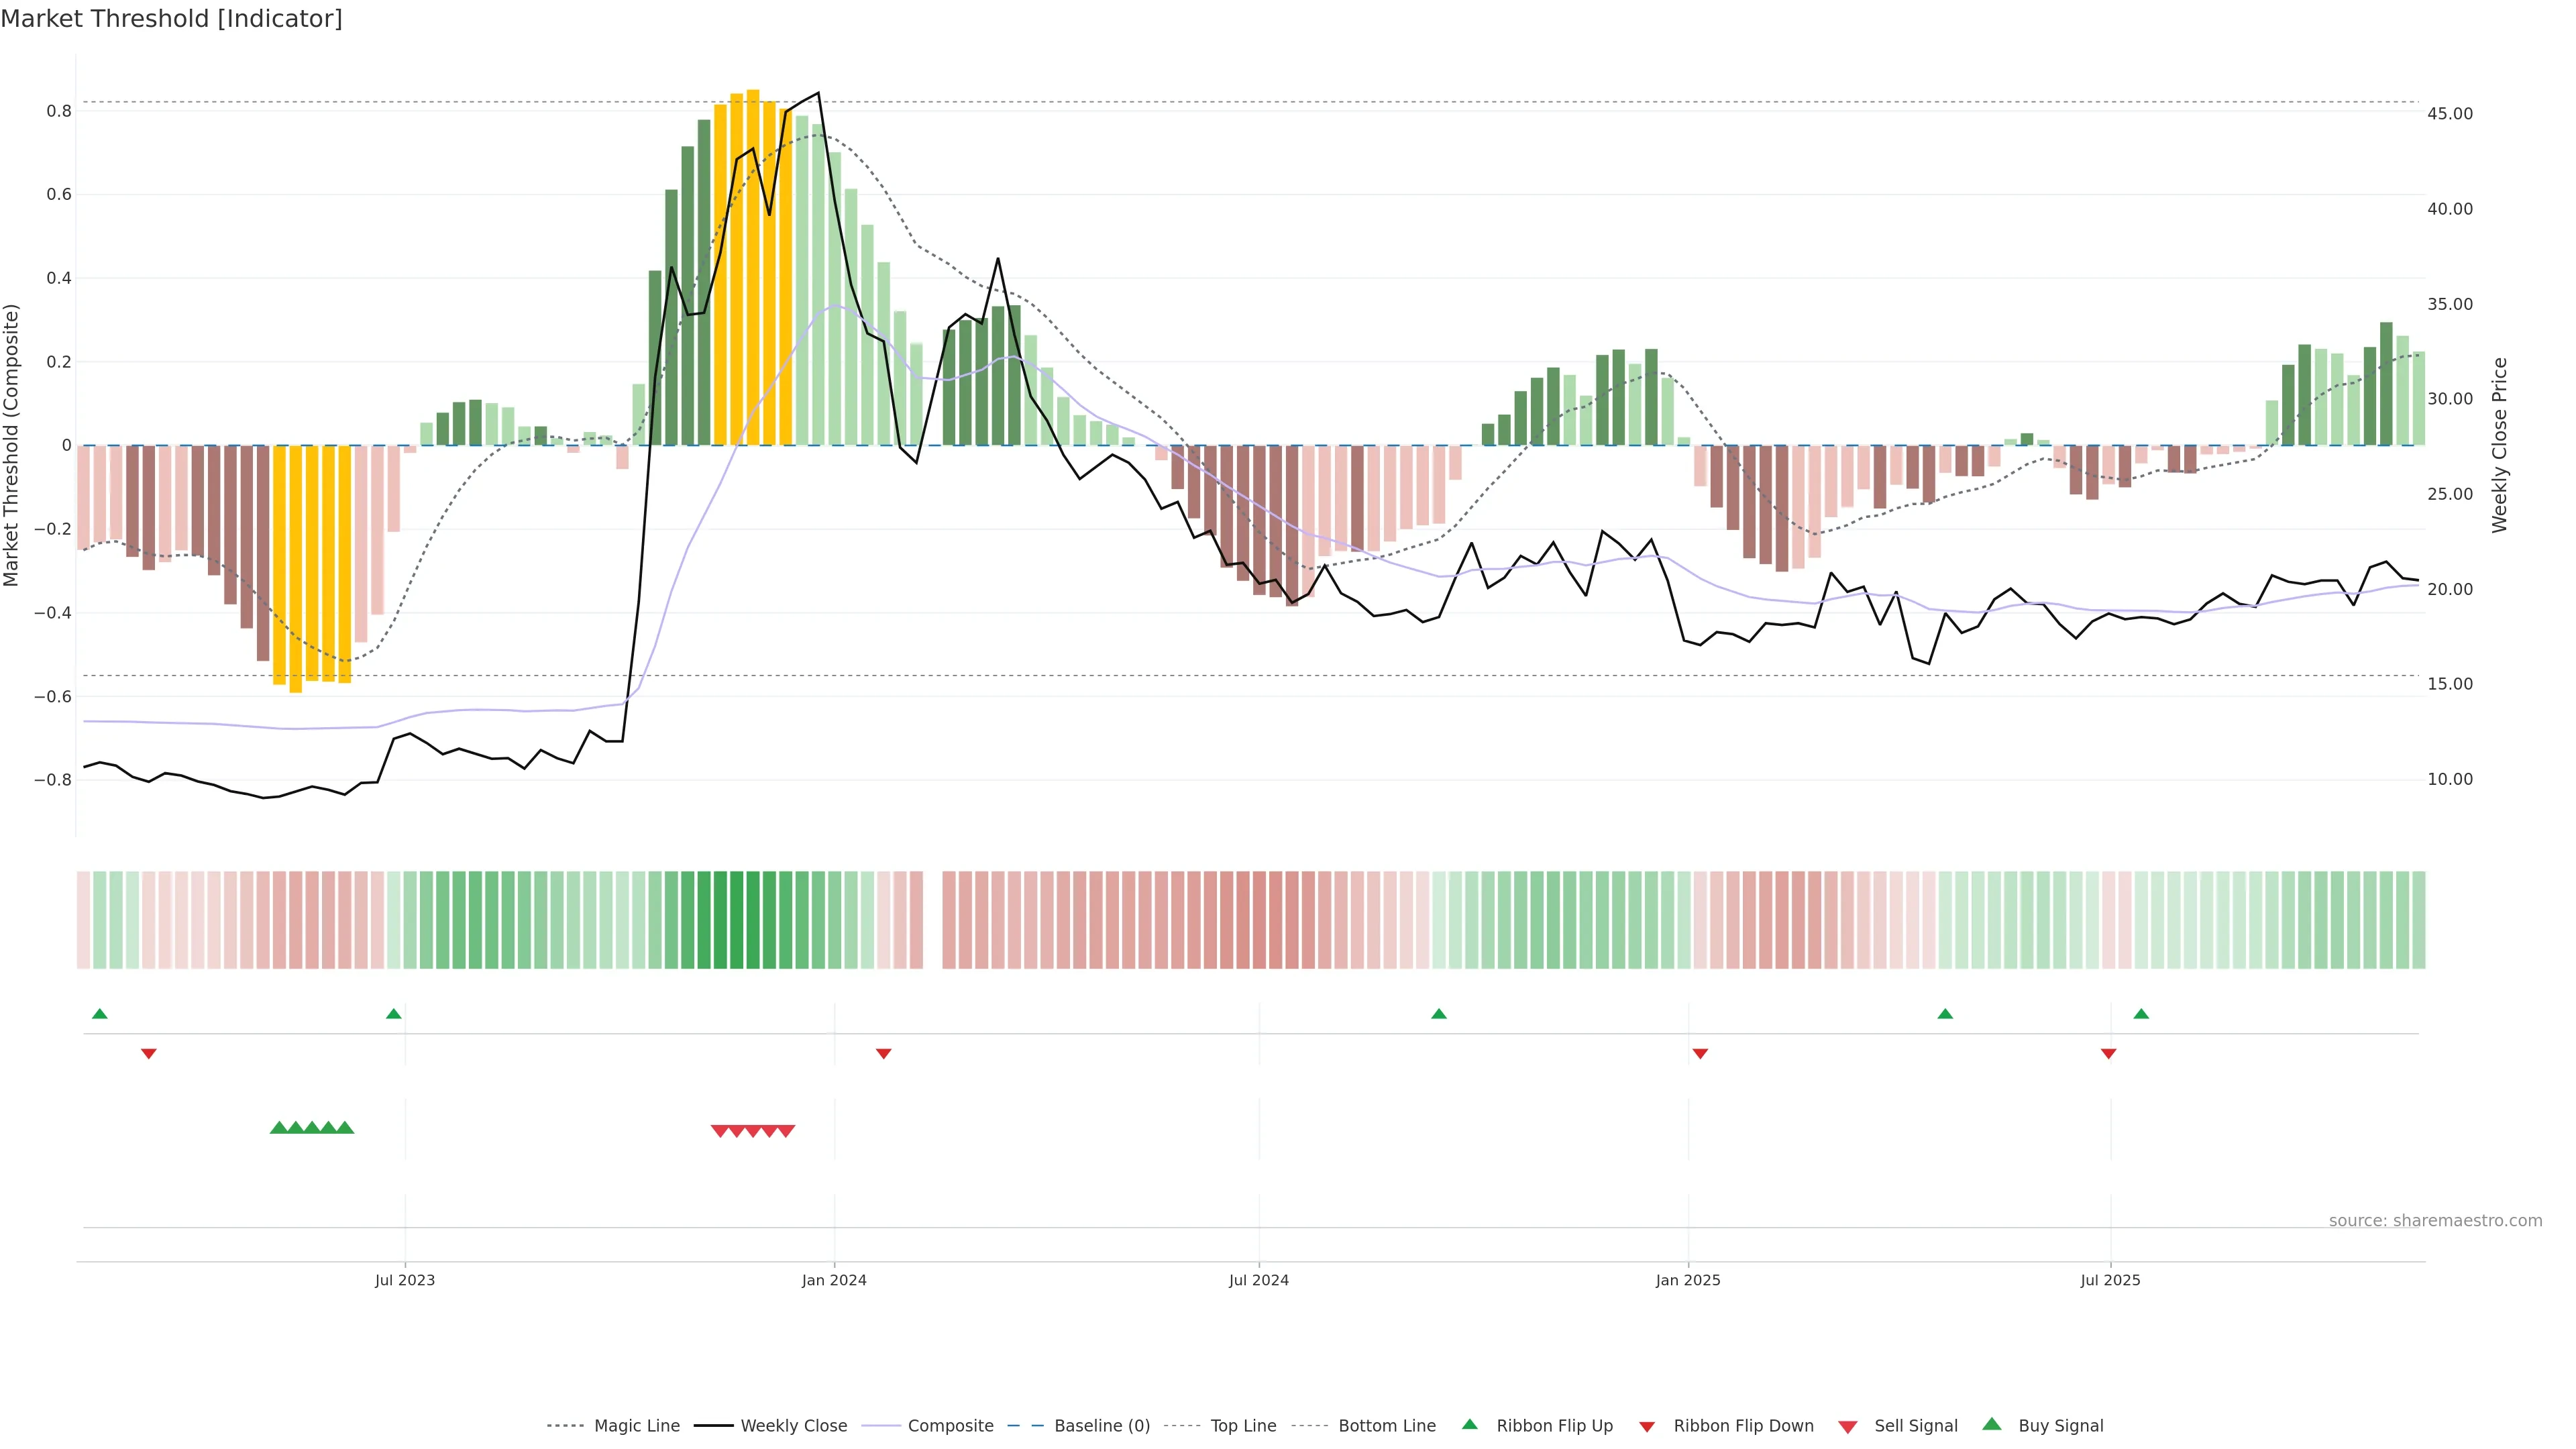Click the red flip-down marker after Jan 2024

[883, 1053]
